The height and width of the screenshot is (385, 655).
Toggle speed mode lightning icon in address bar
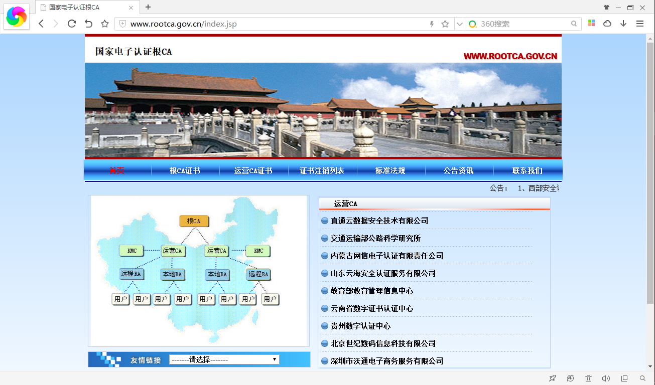click(x=432, y=23)
